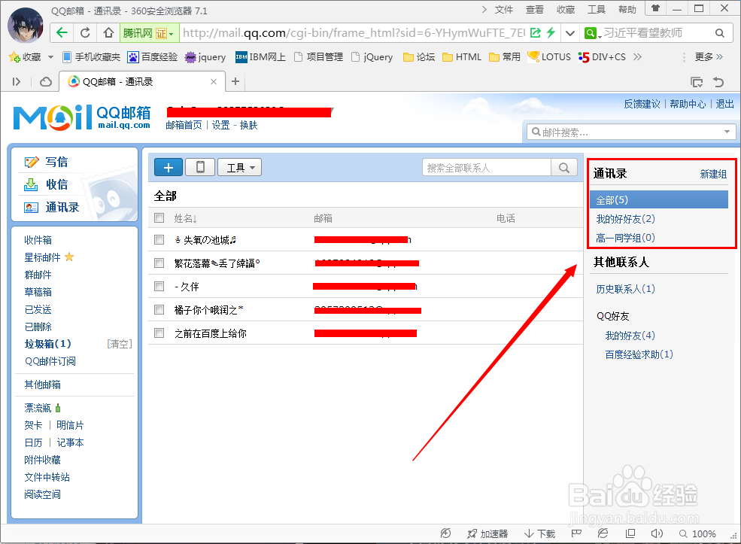
Task: Click the mobile phone sync button
Action: [x=200, y=167]
